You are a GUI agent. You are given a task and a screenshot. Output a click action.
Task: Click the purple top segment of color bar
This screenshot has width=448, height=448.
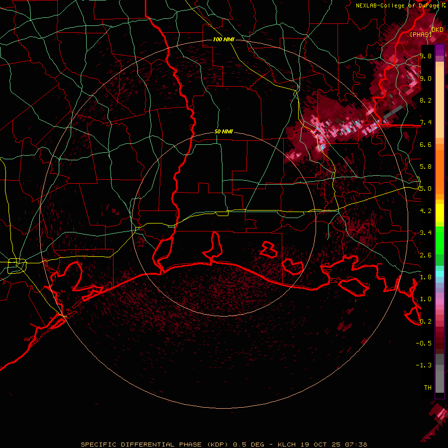tap(440, 50)
